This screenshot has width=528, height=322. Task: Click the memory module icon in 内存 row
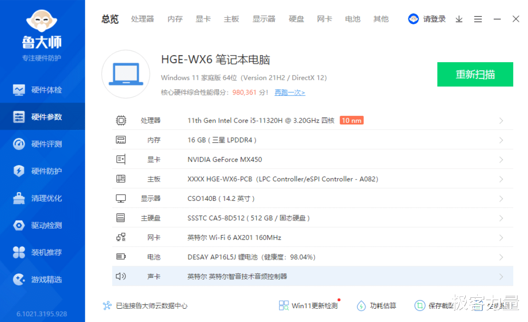[121, 140]
